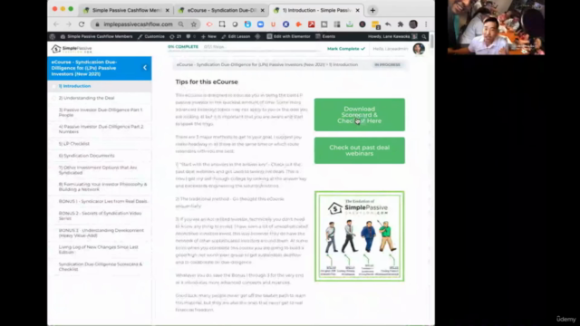The image size is (580, 326).
Task: Toggle the Understanding the Deal completion circle
Action: pyautogui.click(x=54, y=99)
